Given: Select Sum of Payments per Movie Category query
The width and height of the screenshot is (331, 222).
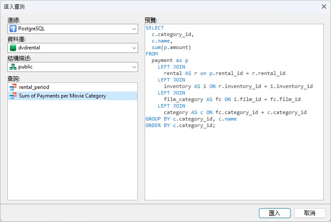Looking at the screenshot, I should point(73,96).
